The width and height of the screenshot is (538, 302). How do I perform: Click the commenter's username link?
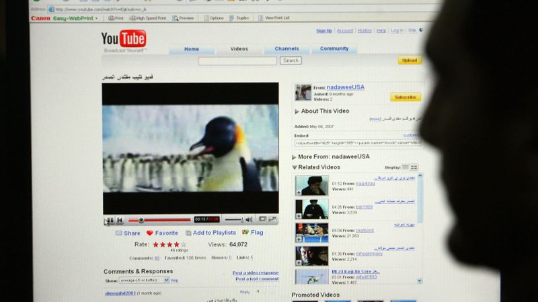(x=120, y=293)
